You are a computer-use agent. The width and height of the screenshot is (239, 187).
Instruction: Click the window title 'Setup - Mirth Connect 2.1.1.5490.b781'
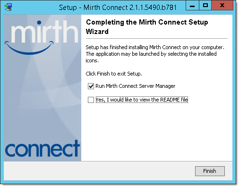118,8
